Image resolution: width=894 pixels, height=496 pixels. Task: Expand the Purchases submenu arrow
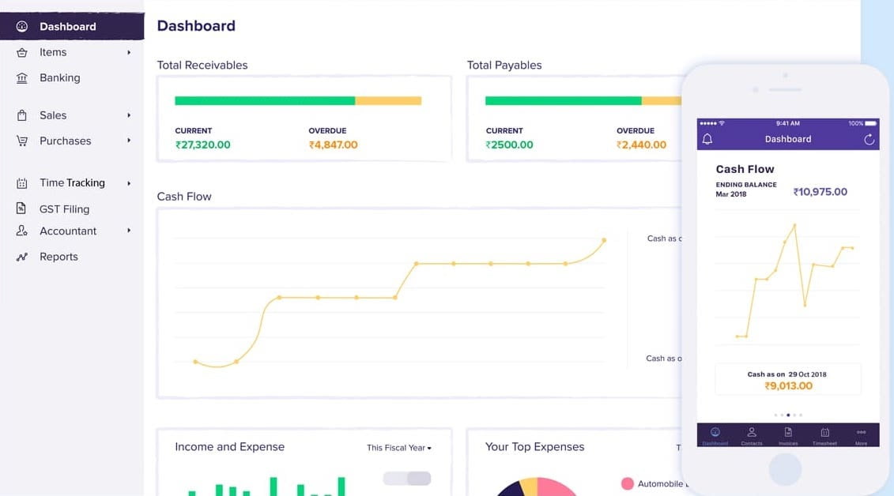pos(129,141)
